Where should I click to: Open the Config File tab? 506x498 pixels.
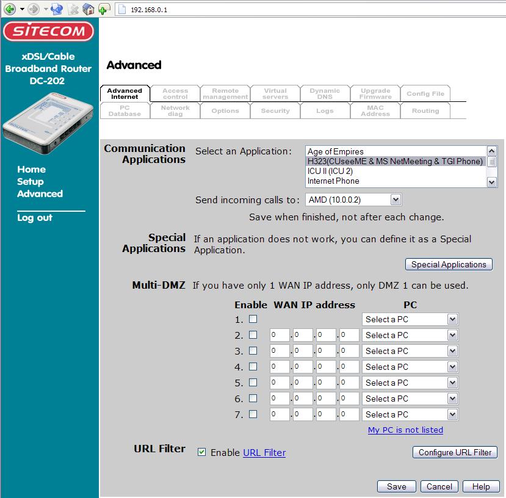point(425,93)
